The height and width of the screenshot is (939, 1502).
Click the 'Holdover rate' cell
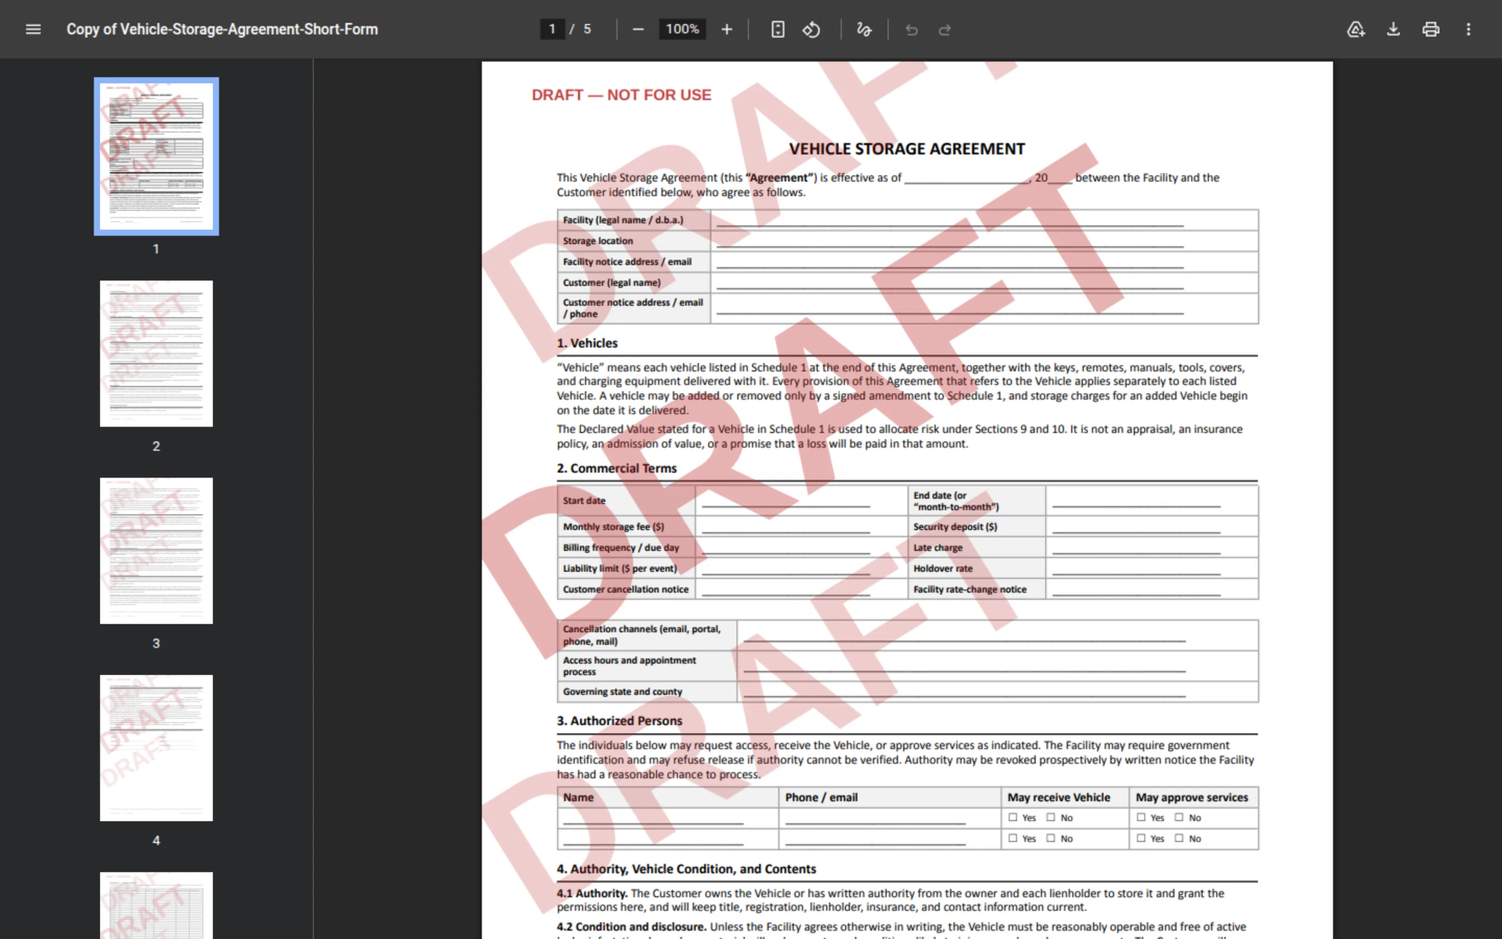[x=976, y=568]
